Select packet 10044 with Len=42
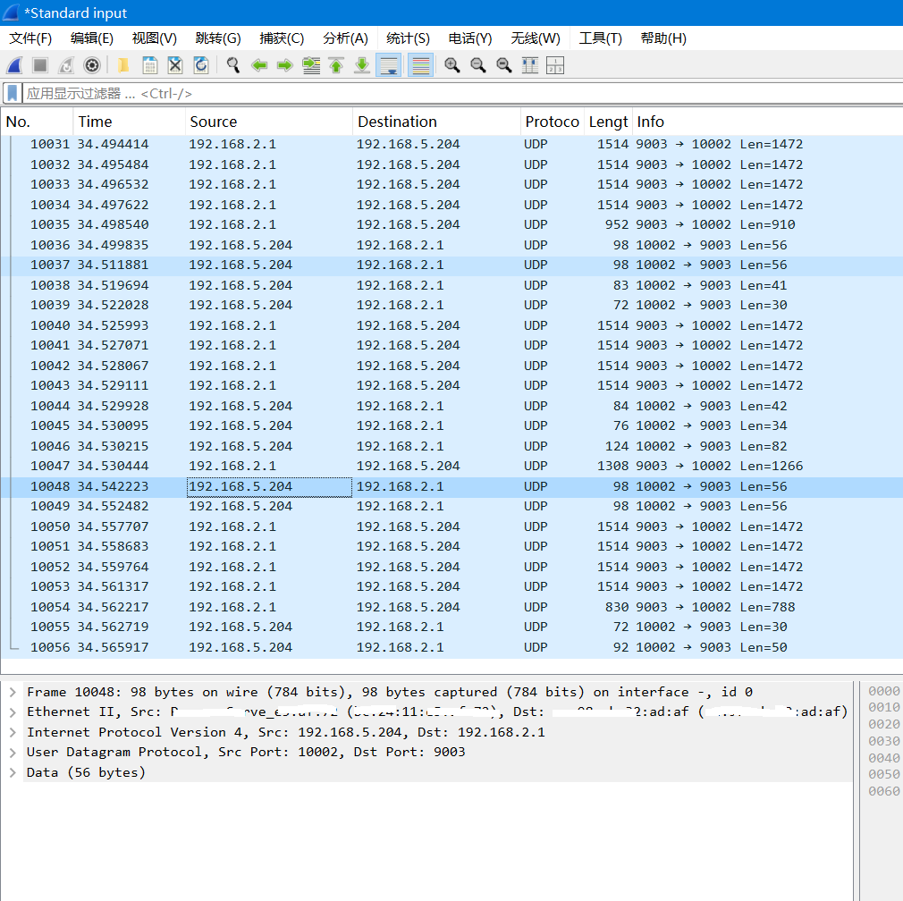 451,406
